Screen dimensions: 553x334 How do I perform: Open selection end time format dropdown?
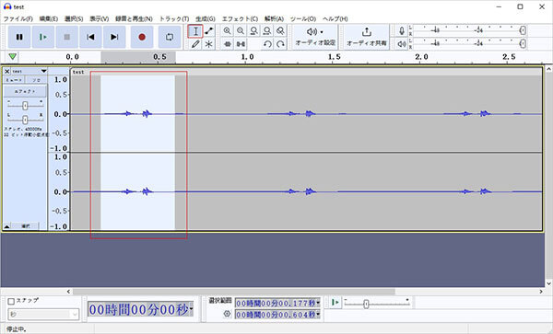(318, 315)
